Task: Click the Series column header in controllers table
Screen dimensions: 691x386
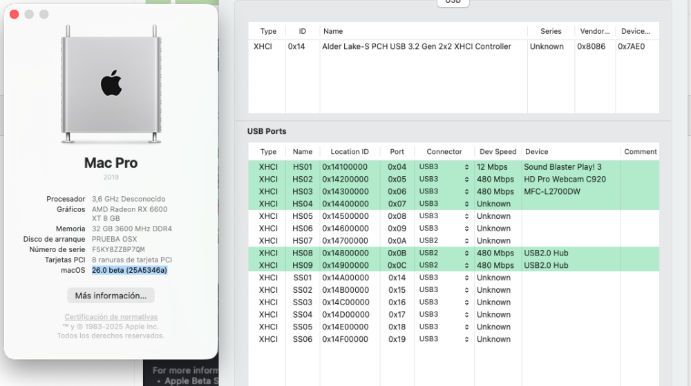Action: click(551, 31)
